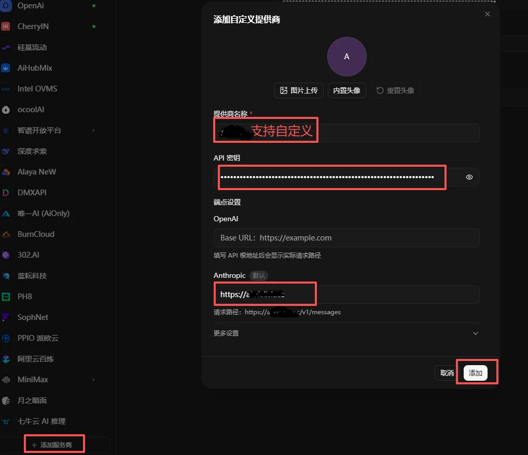528x455 pixels.
Task: Select 七牛云 AI 推理 in the provider list
Action: pyautogui.click(x=41, y=421)
